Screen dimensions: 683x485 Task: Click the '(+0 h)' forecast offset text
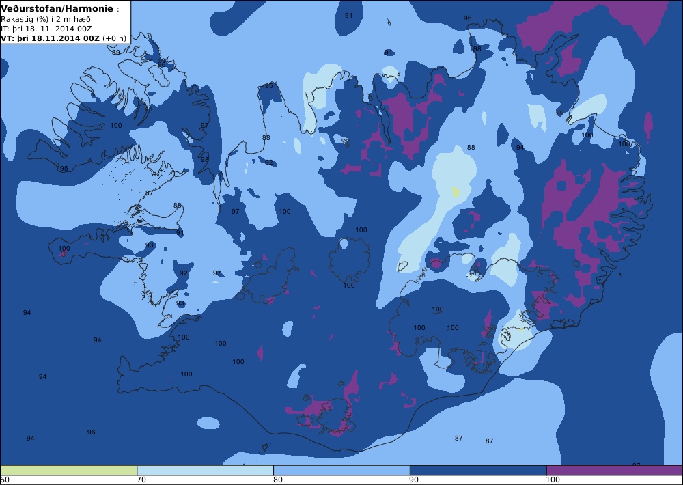point(115,38)
